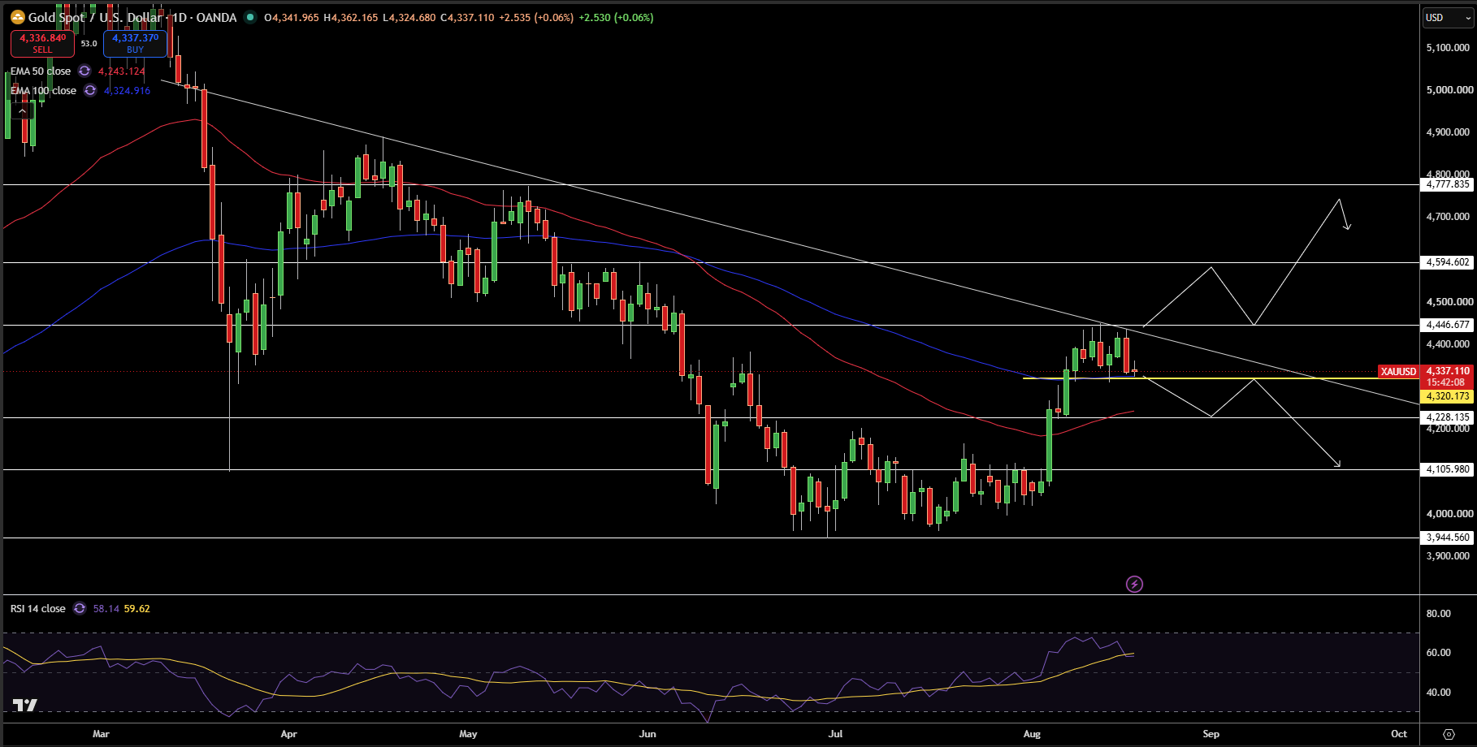Select the RSI 14 close legend label
Image resolution: width=1477 pixels, height=747 pixels.
click(x=38, y=609)
